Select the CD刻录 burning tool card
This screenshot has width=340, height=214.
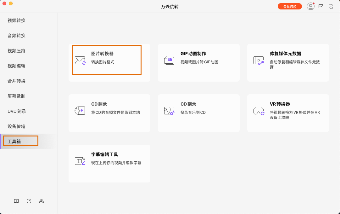pos(198,113)
